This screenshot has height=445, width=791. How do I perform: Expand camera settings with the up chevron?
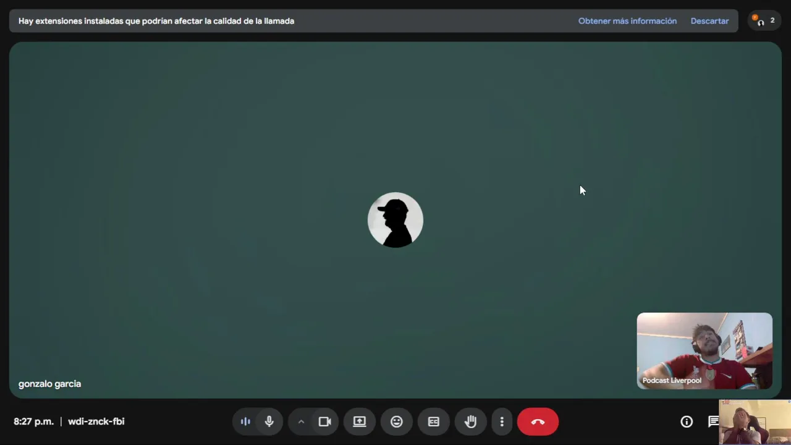tap(301, 422)
